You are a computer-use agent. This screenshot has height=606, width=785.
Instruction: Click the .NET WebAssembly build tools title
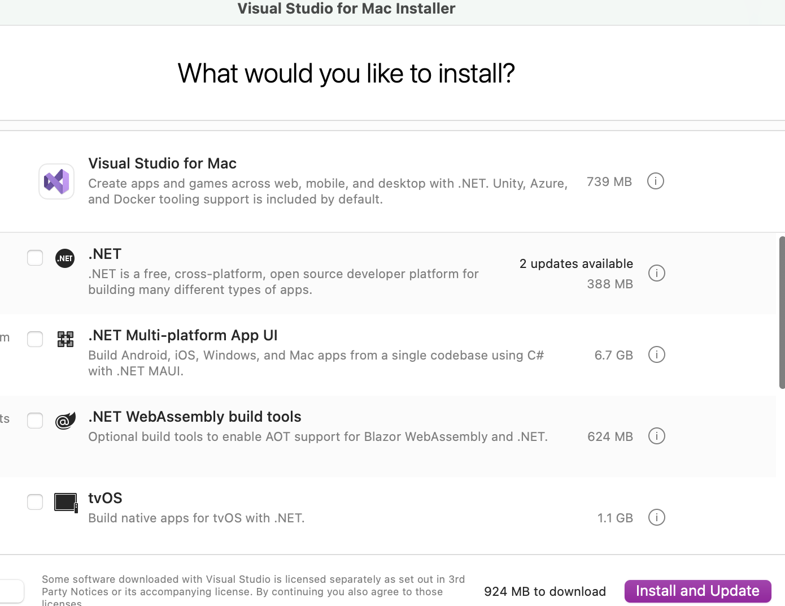(x=195, y=417)
